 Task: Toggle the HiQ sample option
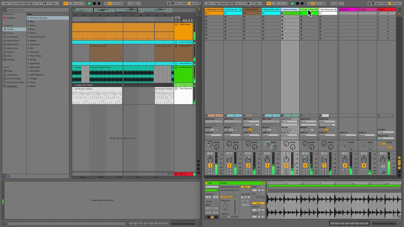(223, 197)
